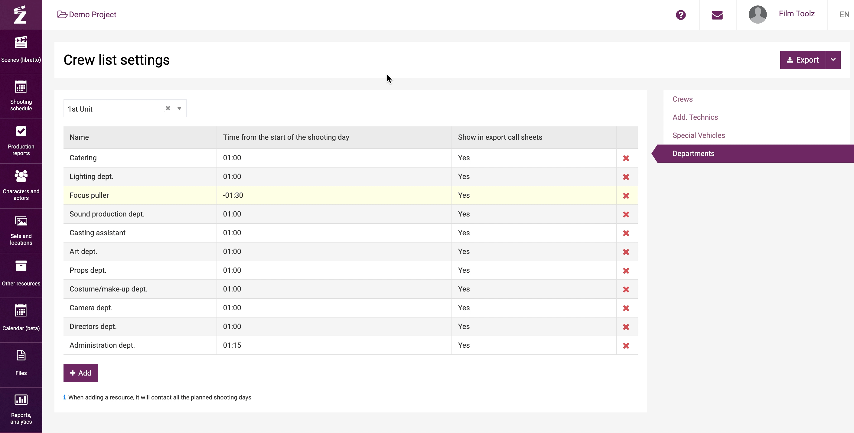Click the 1st Unit selected value
Screen dimensions: 854x433
pos(80,109)
